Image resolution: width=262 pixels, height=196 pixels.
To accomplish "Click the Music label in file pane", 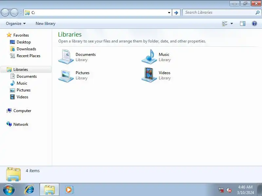I will (x=164, y=55).
